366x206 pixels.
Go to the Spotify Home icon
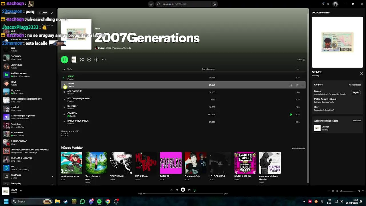click(151, 4)
